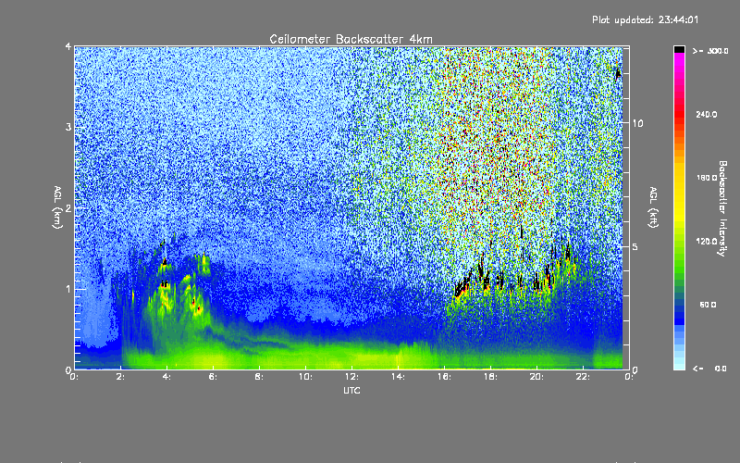Image resolution: width=740 pixels, height=463 pixels.
Task: Click the '20:' tick label on the UTC axis
Action: click(536, 377)
